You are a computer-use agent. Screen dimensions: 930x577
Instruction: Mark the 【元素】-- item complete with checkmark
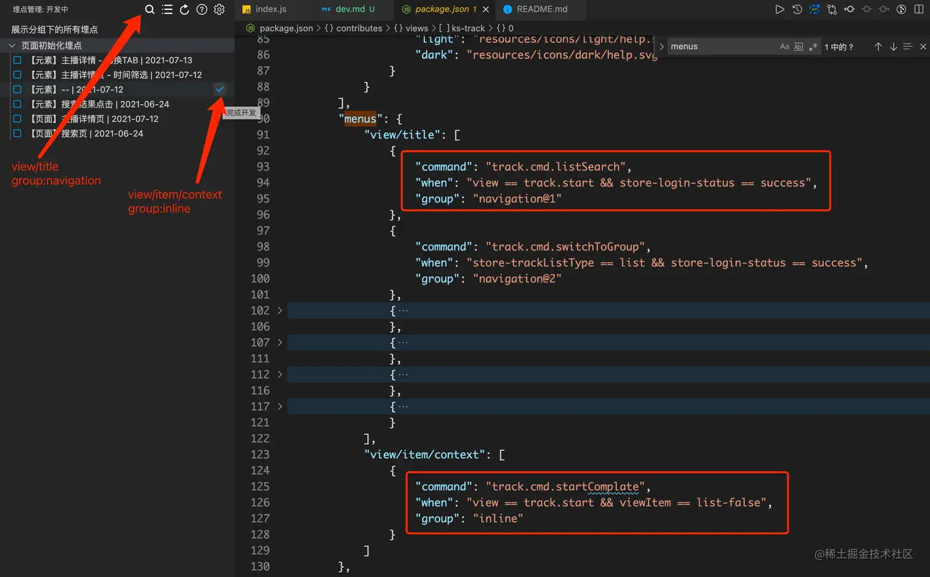point(220,89)
